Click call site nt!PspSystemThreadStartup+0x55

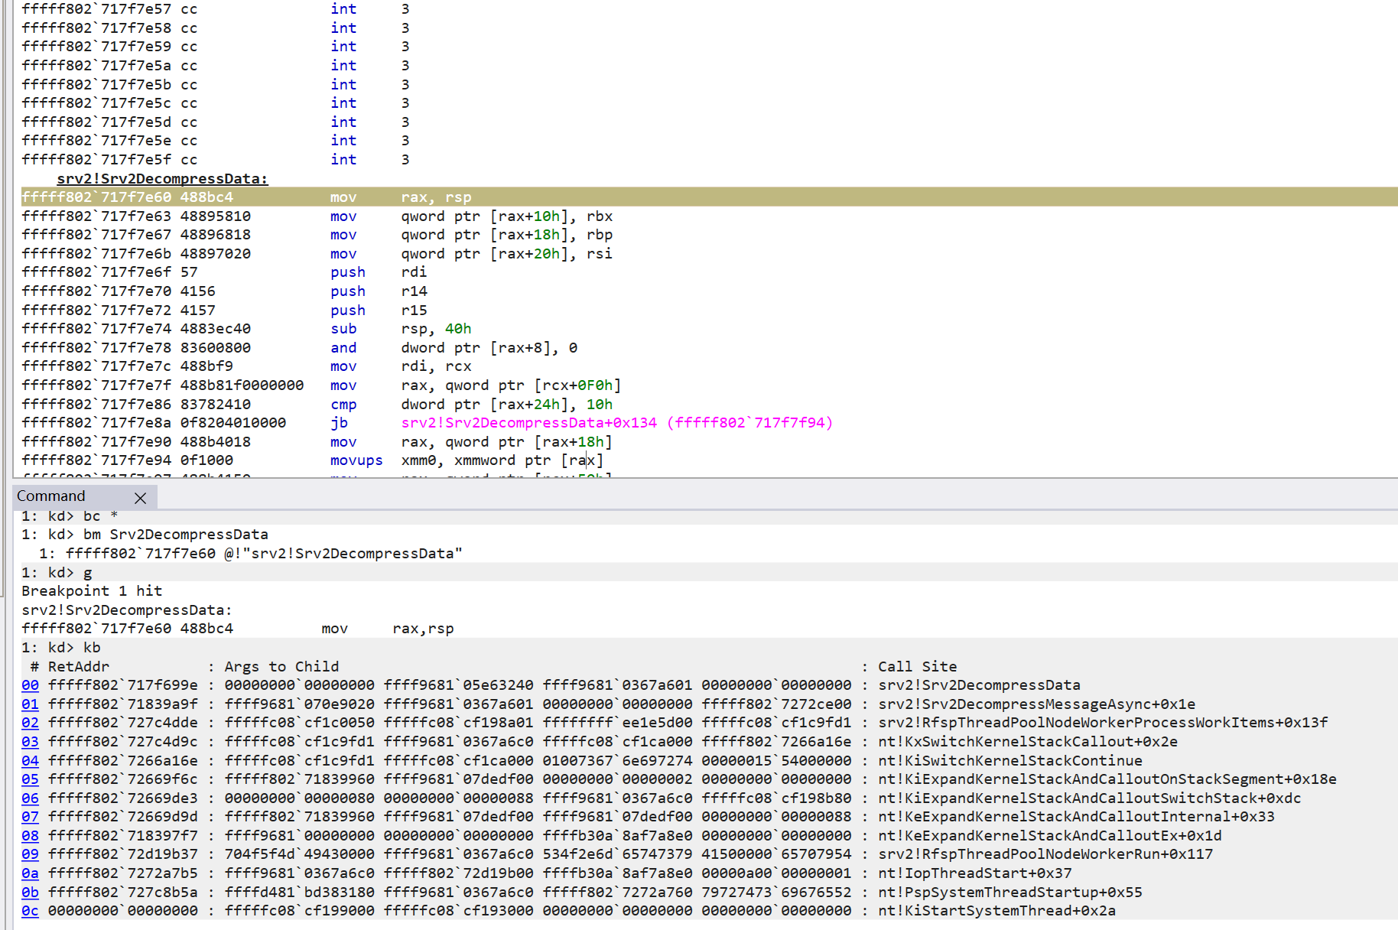(1010, 893)
